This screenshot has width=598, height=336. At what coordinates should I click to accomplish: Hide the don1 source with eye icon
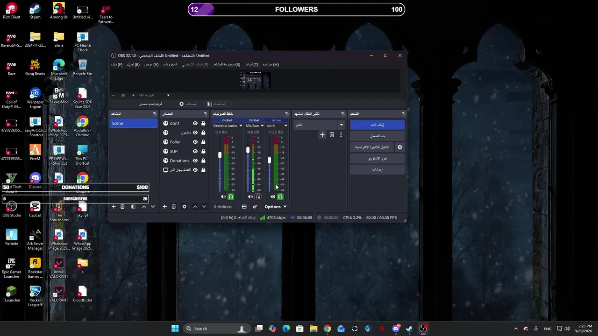(195, 123)
